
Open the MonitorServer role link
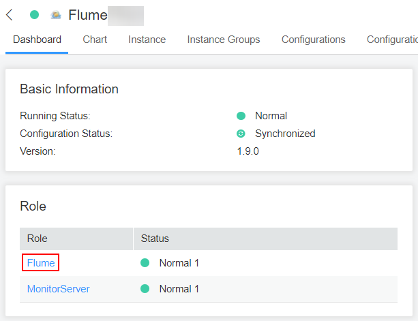tap(58, 289)
